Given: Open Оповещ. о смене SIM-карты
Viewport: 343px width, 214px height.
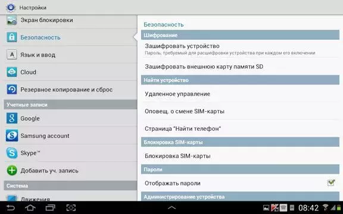Looking at the screenshot, I should 240,111.
